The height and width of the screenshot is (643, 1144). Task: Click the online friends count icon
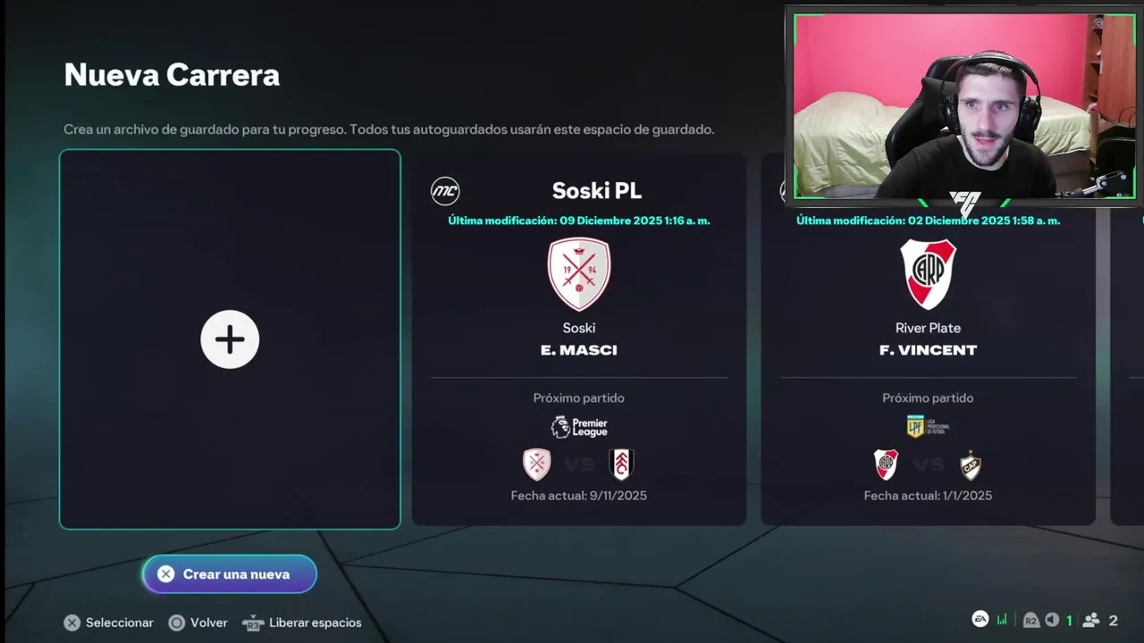click(1091, 620)
